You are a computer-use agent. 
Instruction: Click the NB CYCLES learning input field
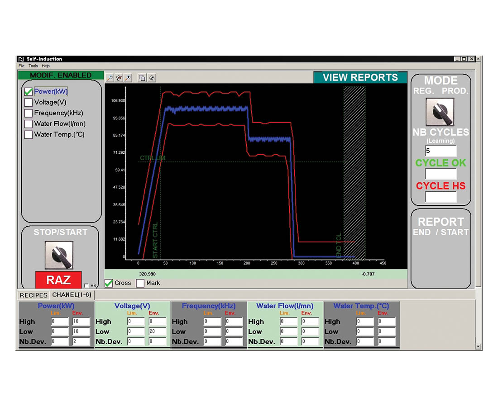(441, 151)
